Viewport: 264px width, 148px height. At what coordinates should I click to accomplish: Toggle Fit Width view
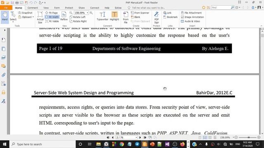click(x=52, y=17)
